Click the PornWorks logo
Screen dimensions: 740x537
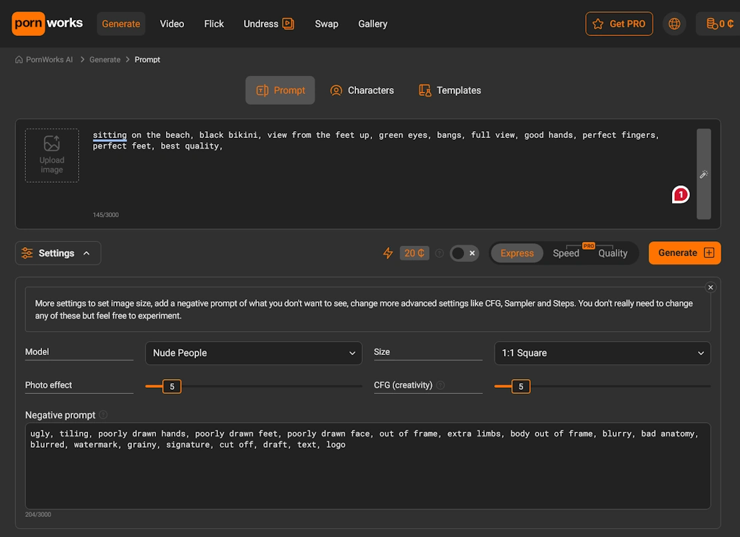pos(47,23)
